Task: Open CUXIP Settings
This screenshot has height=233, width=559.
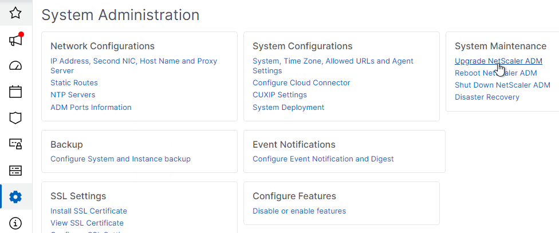Action: [x=279, y=95]
